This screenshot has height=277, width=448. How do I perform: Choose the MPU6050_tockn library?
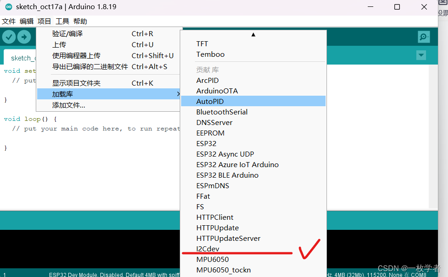[253, 270]
